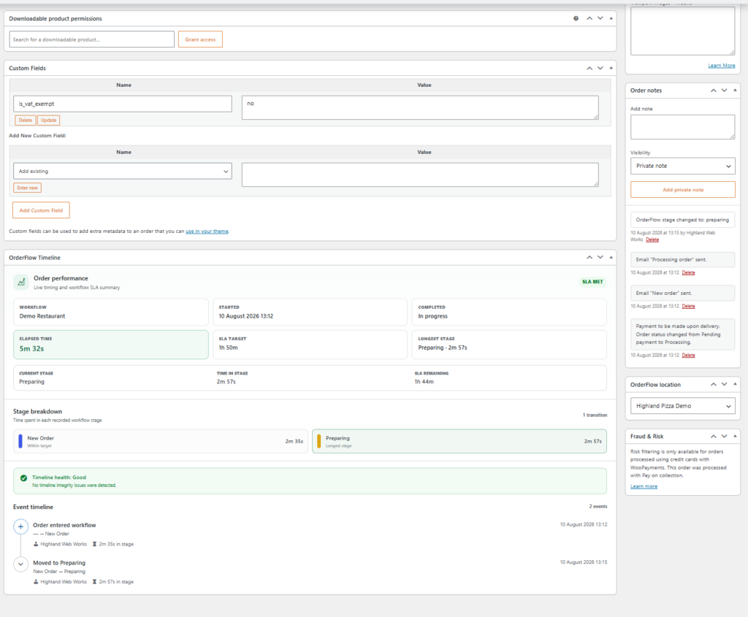Click the Preparing stage breakdown card
Image resolution: width=748 pixels, height=617 pixels.
coord(459,441)
